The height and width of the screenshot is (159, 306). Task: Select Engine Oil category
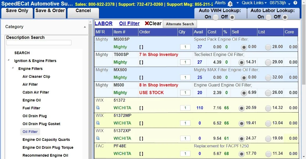click(x=32, y=100)
